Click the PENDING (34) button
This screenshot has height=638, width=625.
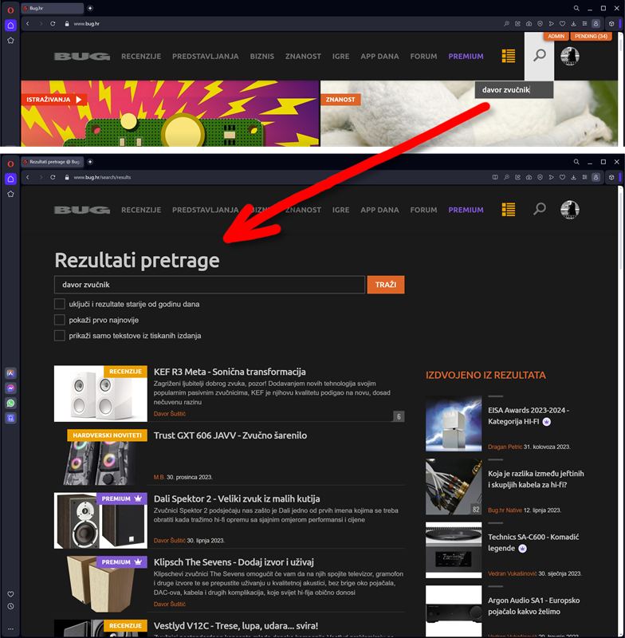[591, 36]
